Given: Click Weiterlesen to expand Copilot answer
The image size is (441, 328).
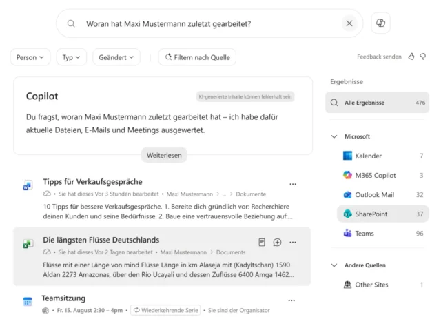Looking at the screenshot, I should 164,155.
